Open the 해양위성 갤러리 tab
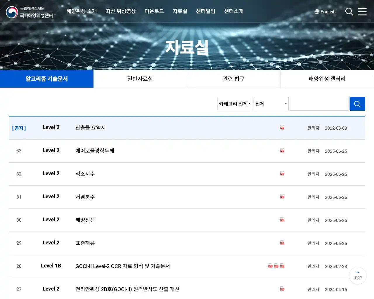The image size is (374, 299). pos(327,79)
